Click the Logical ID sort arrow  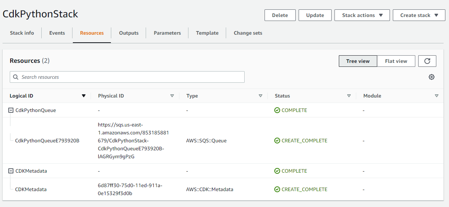pos(84,96)
